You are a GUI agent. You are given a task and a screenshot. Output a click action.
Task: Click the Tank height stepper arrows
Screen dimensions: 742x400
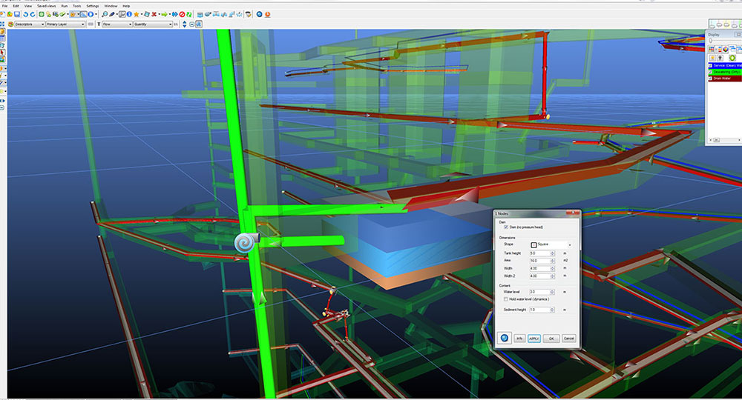pos(553,253)
